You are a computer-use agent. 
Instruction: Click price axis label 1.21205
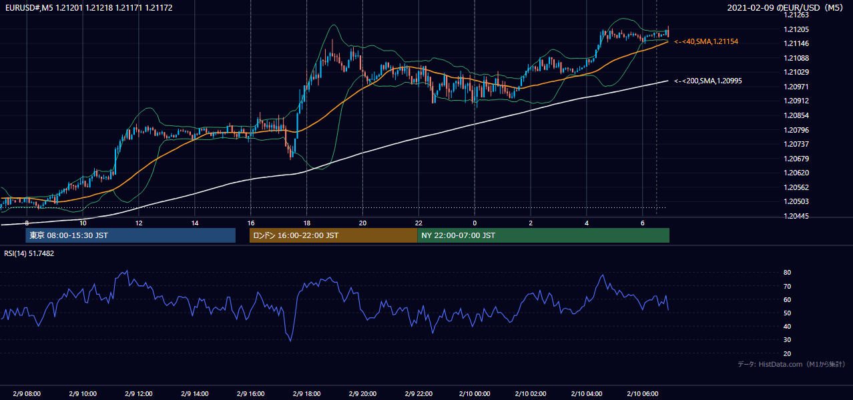tap(796, 29)
